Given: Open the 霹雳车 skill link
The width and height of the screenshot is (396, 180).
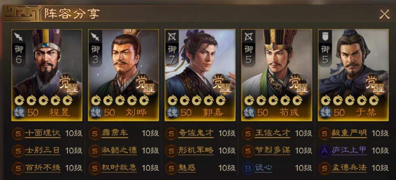Looking at the screenshot, I should click(115, 133).
